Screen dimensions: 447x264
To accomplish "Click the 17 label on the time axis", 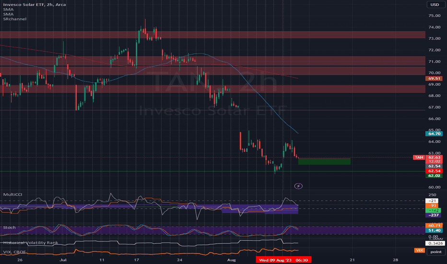I will (137, 260).
